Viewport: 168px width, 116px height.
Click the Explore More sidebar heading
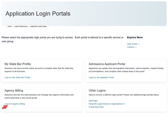pyautogui.click(x=135, y=38)
